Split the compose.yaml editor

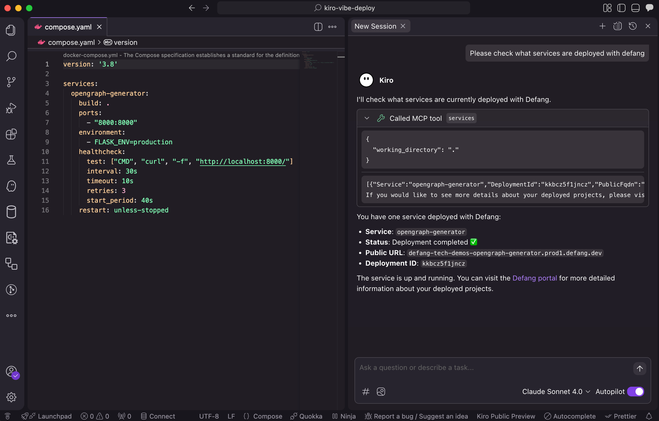click(x=318, y=27)
